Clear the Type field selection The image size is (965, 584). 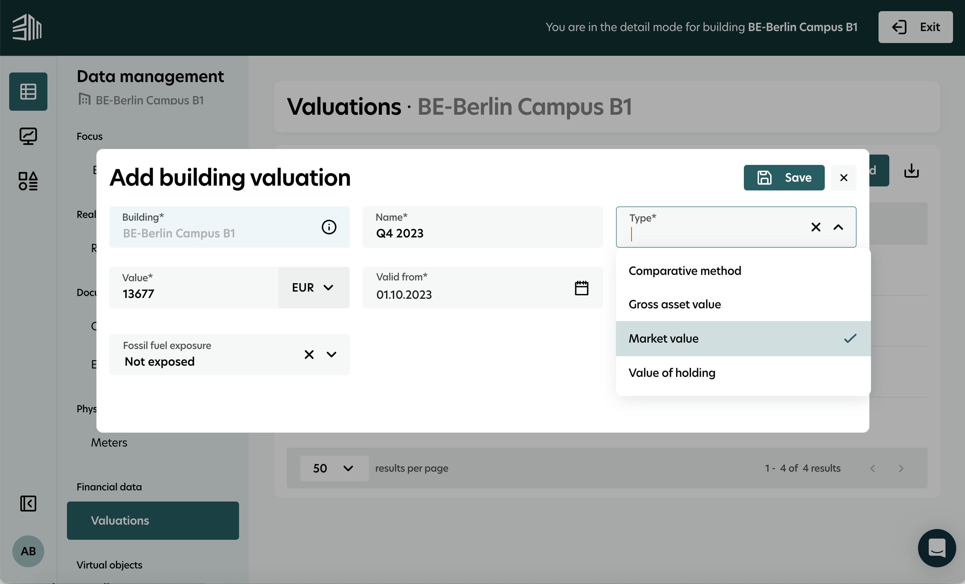[816, 227]
